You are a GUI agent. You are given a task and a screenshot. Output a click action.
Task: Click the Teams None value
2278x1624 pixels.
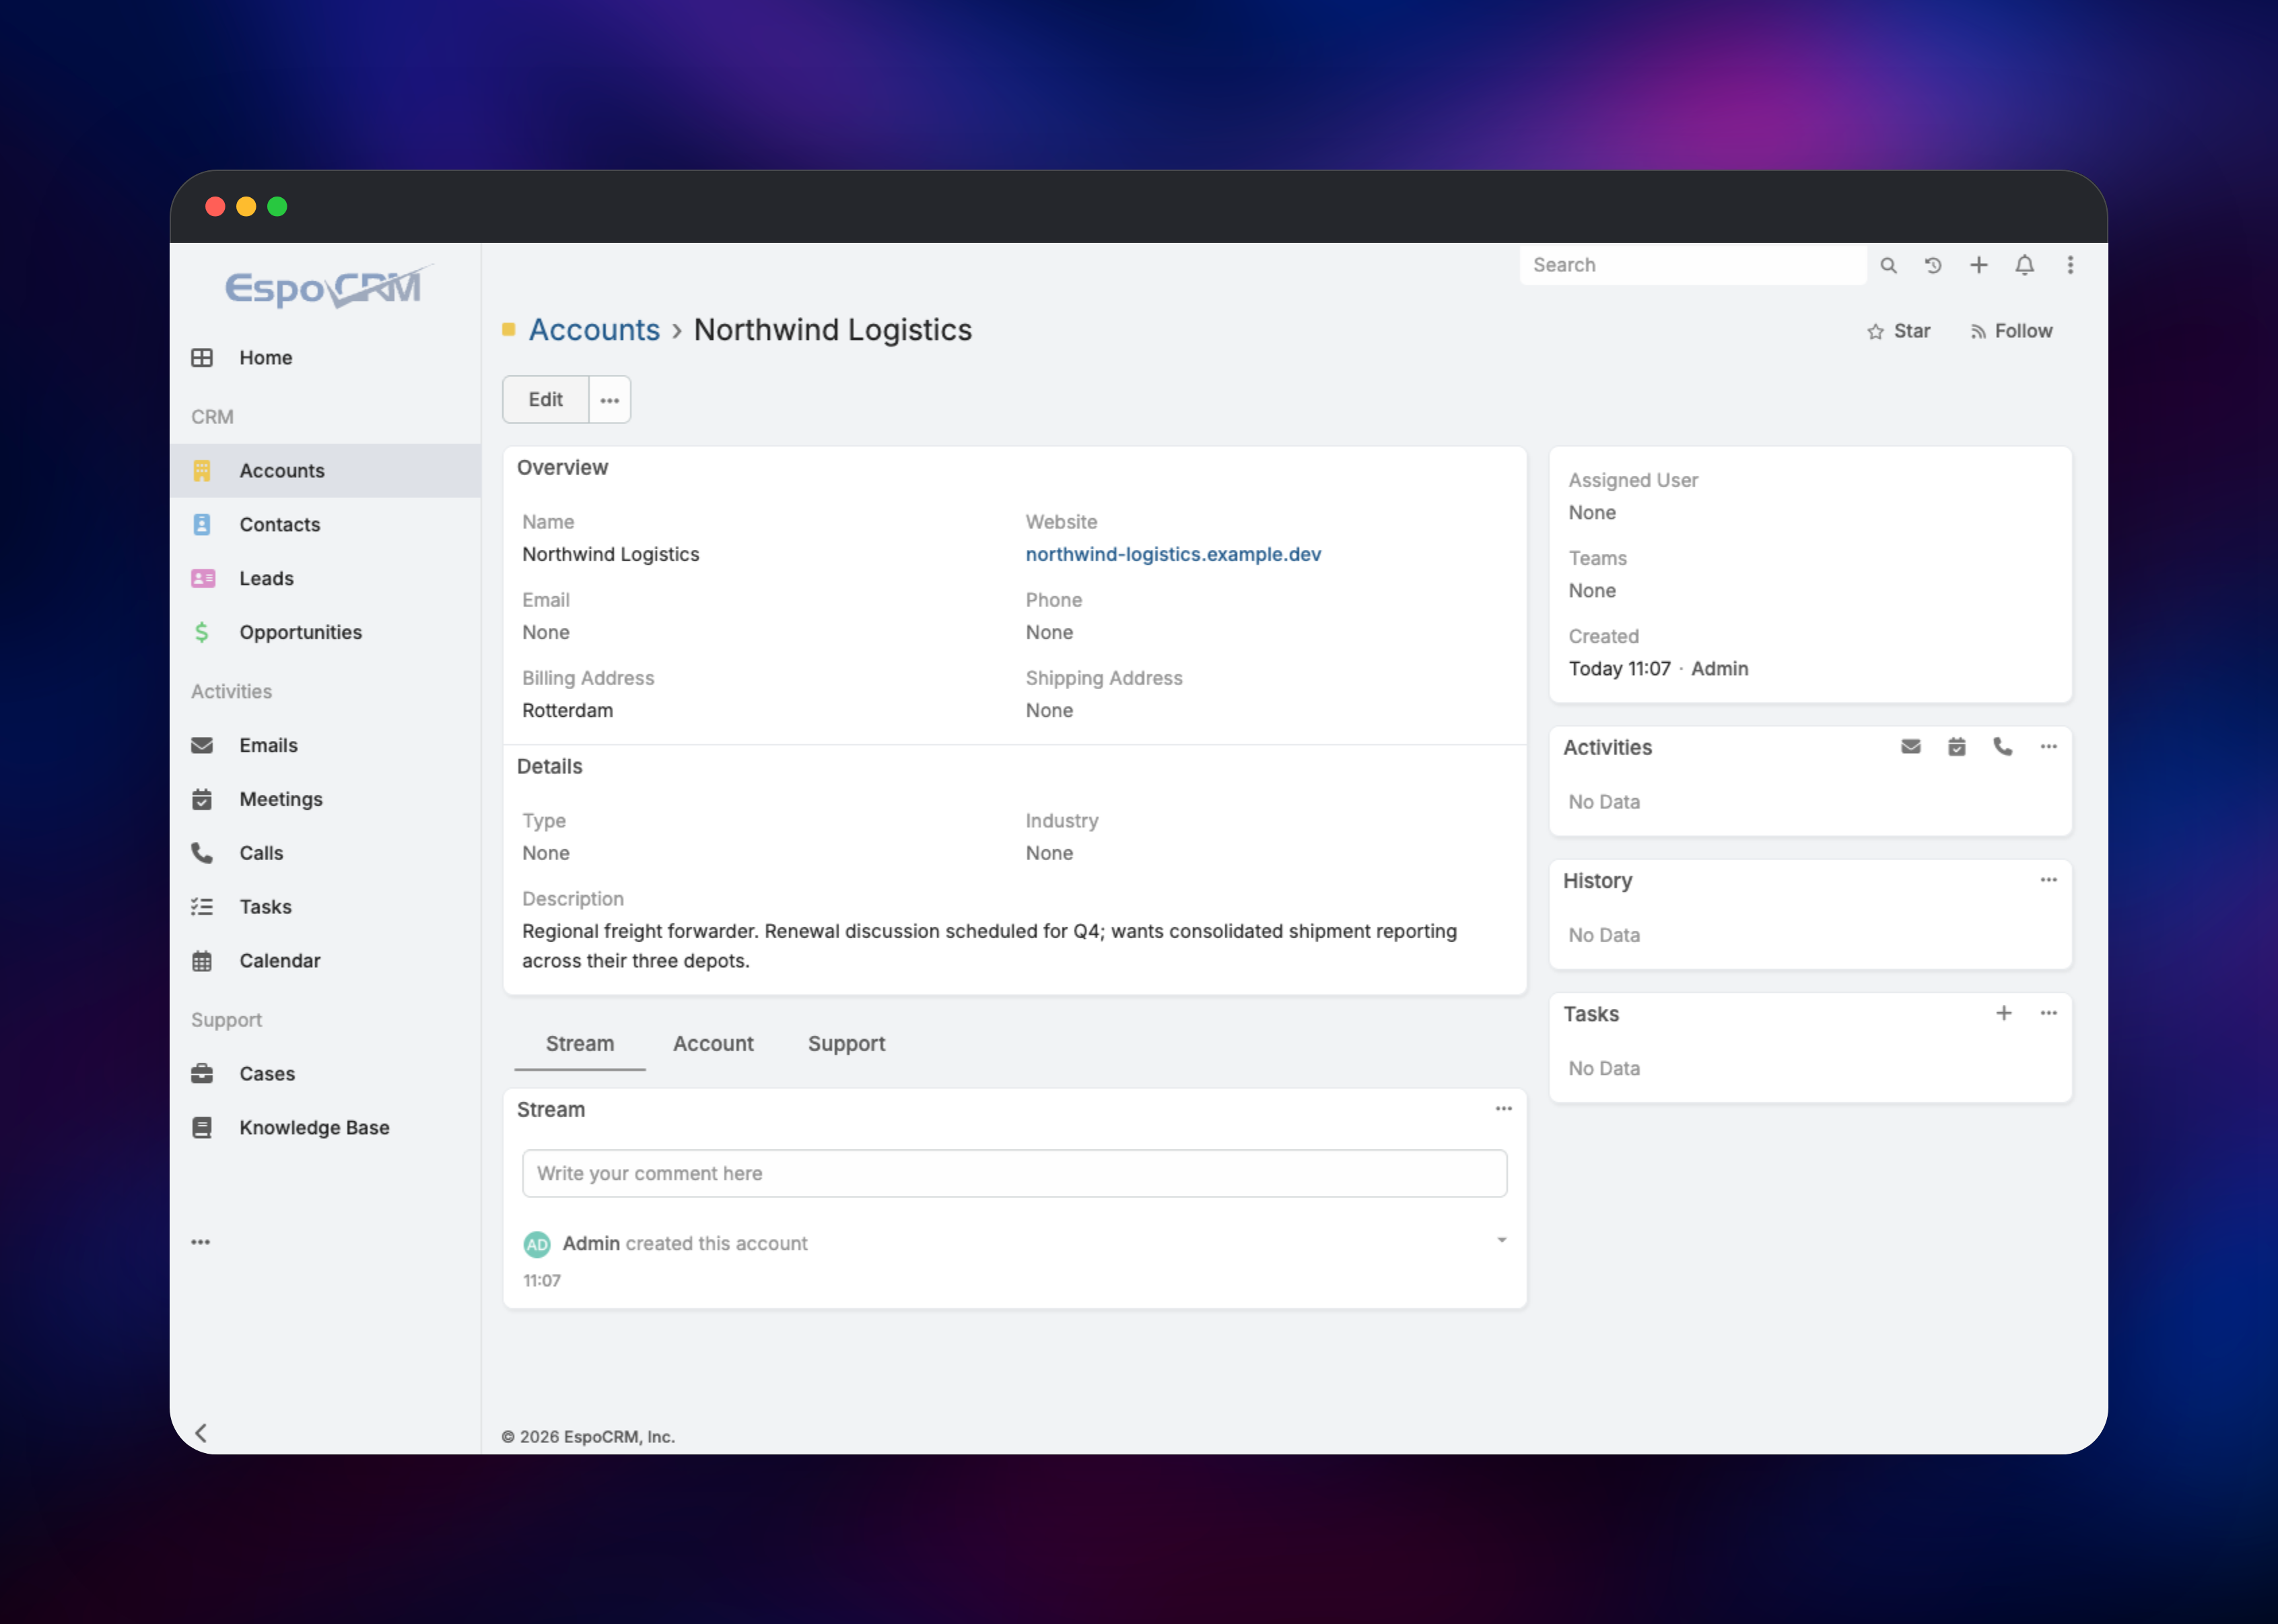point(1592,591)
